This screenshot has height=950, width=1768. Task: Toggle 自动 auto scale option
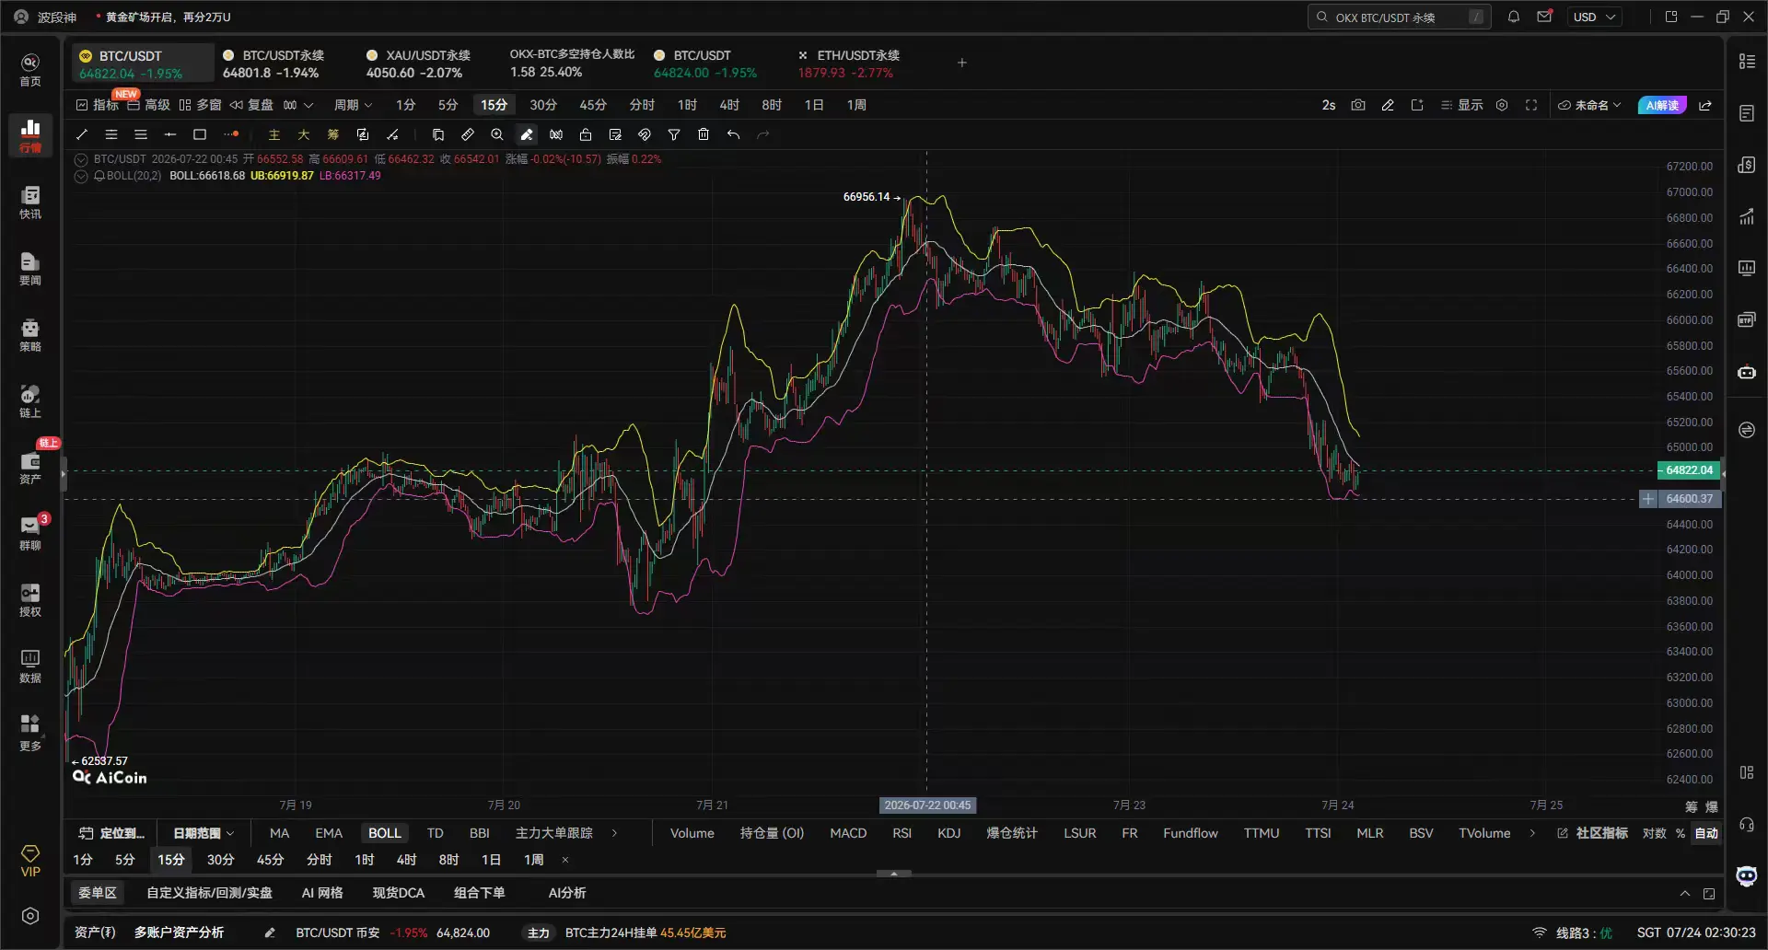coord(1706,833)
